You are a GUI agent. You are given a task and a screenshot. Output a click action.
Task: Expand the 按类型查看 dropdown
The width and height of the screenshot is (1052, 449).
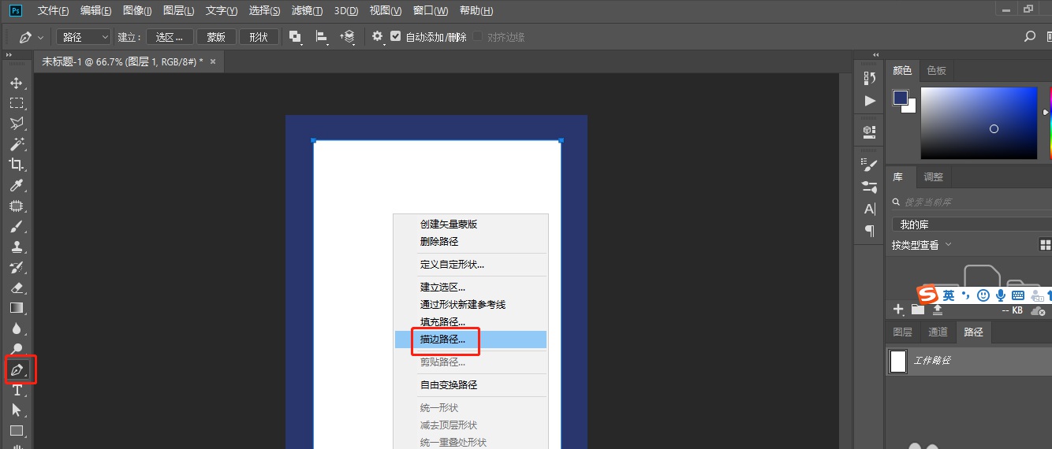tap(922, 245)
